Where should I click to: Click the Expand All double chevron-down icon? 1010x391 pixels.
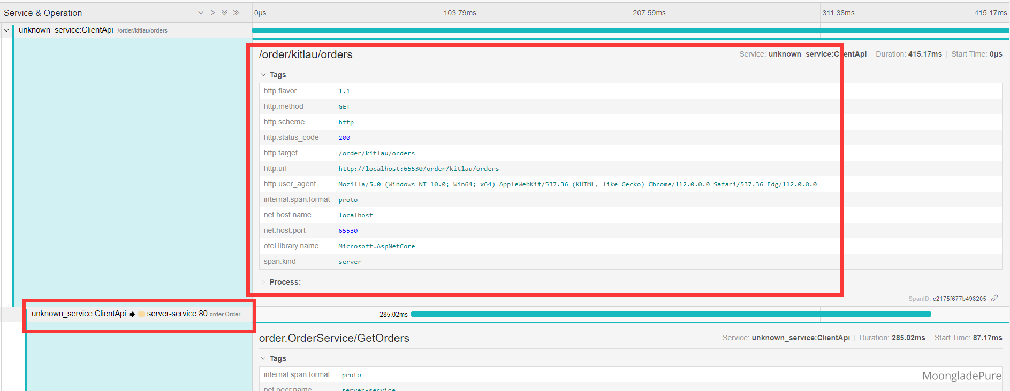tap(224, 13)
